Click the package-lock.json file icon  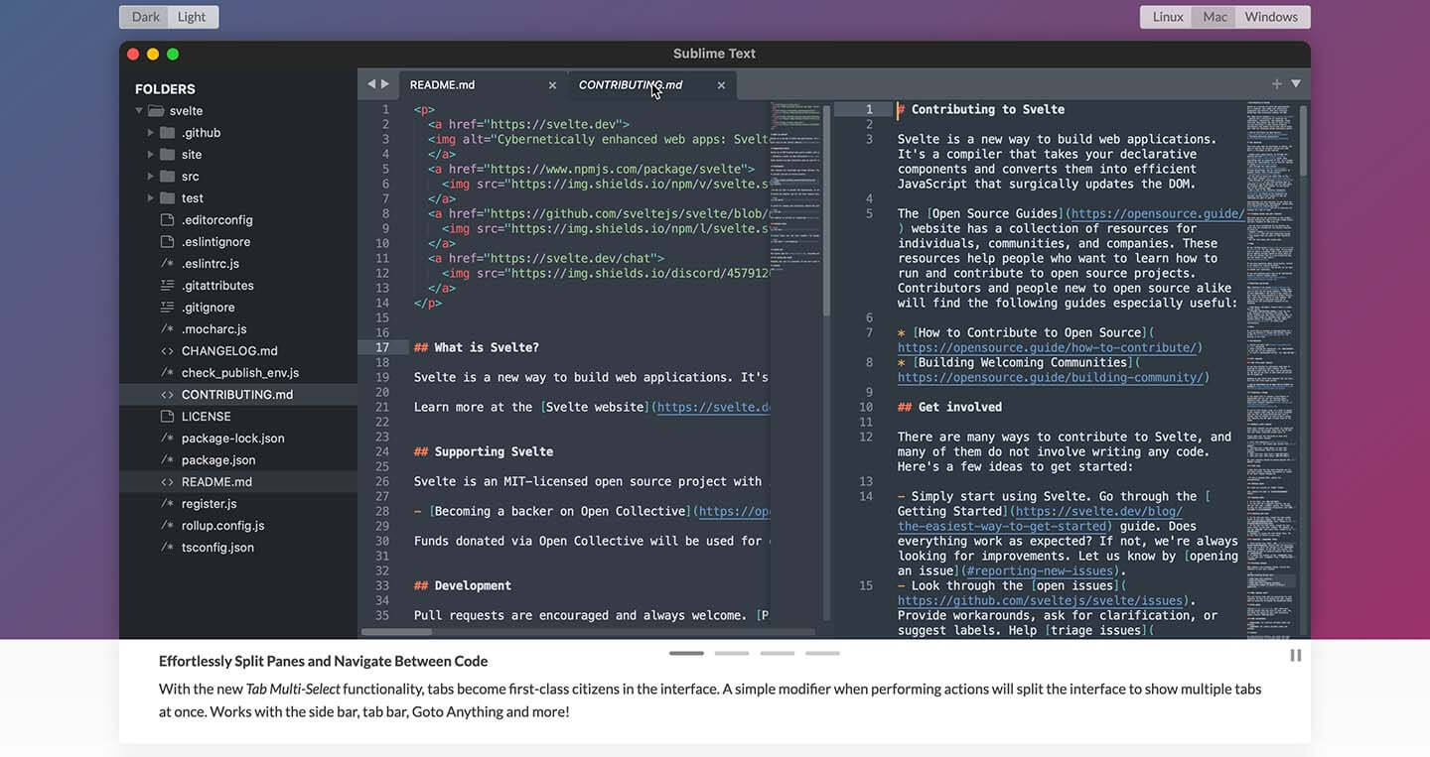click(167, 439)
